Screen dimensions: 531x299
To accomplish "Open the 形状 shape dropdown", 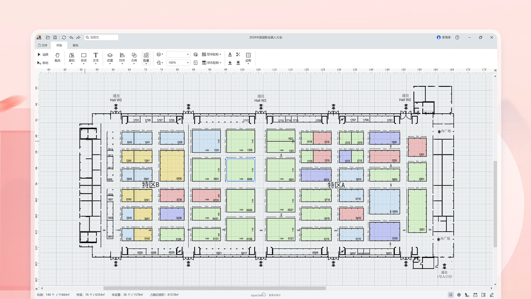I will tap(84, 58).
